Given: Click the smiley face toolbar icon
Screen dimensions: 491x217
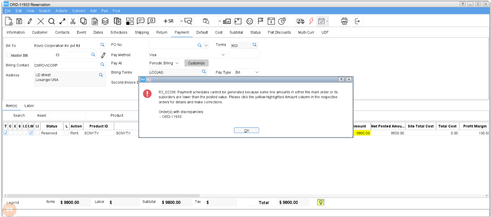Looking at the screenshot, I should pos(249,21).
